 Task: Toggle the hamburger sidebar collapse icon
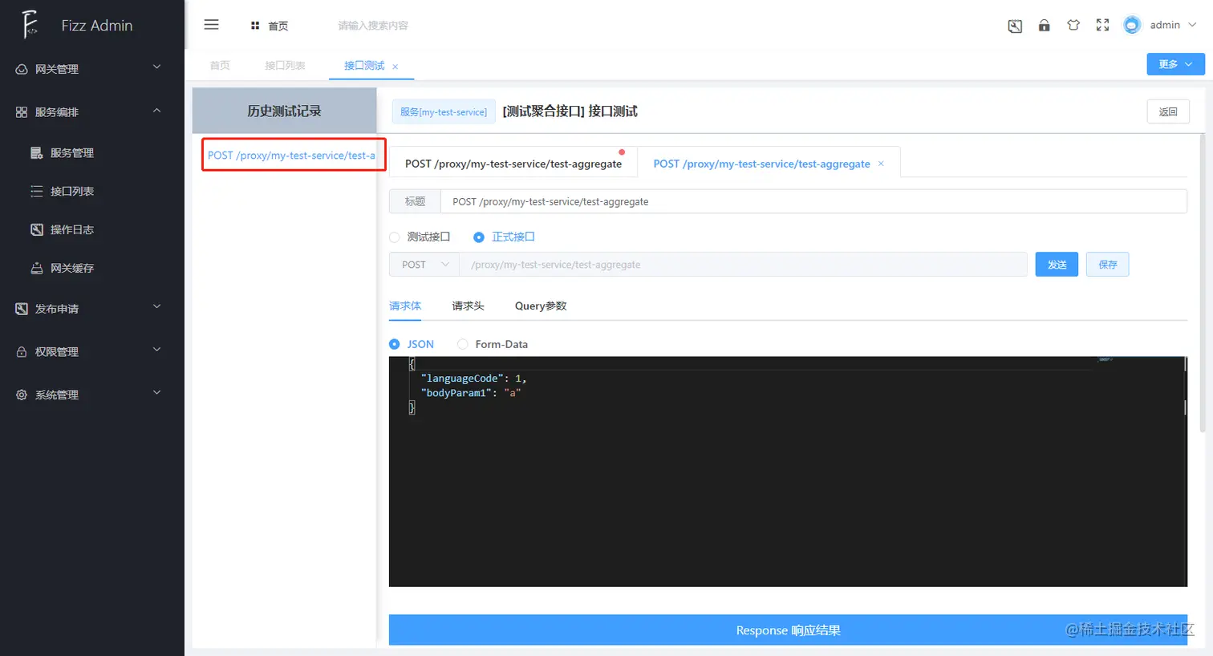coord(212,25)
